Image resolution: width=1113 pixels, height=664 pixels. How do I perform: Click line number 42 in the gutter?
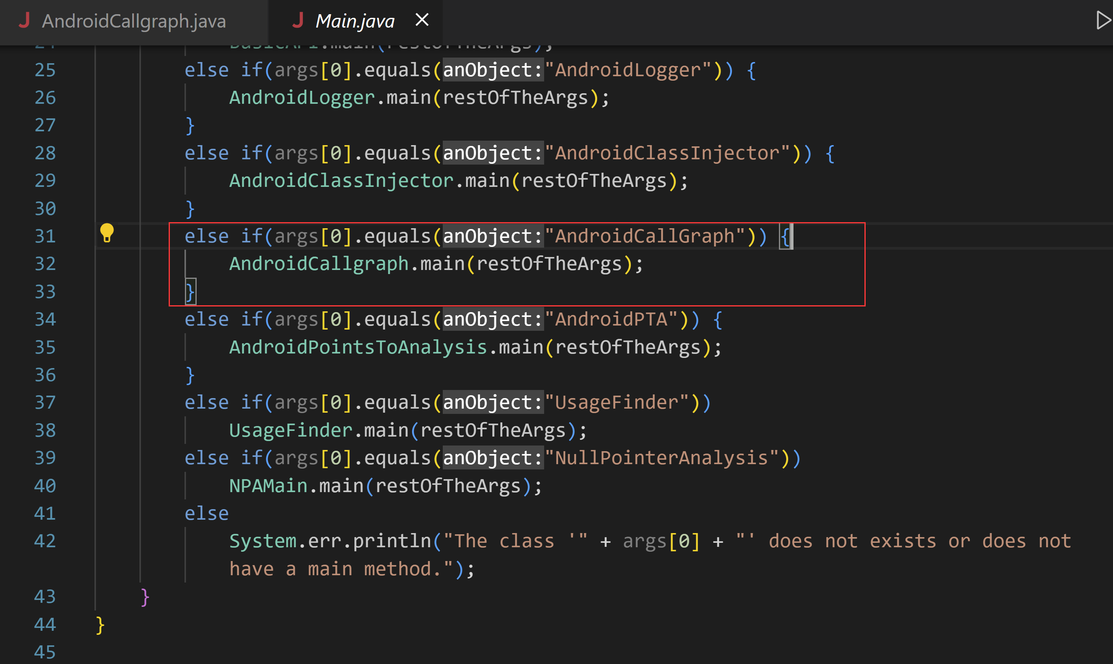(x=45, y=542)
